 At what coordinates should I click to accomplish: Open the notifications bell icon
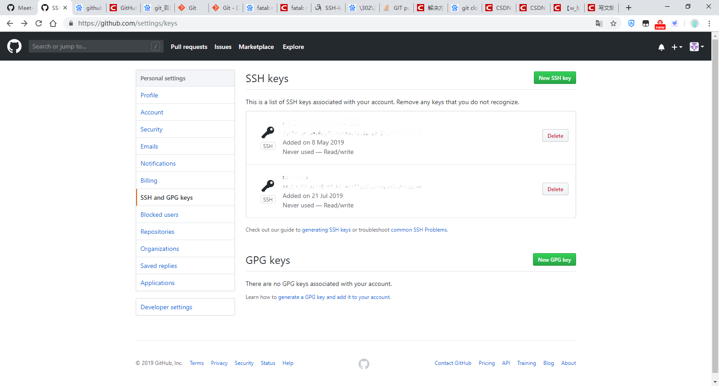pos(661,47)
